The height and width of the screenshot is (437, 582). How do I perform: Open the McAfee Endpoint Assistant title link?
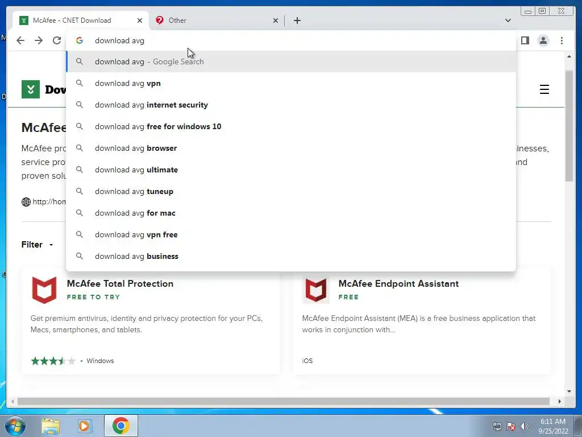[398, 283]
